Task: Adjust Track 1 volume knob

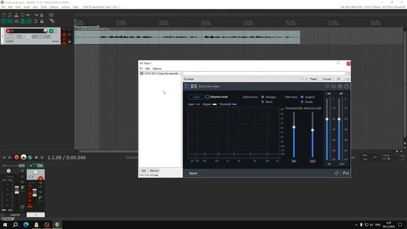Action: point(45,31)
